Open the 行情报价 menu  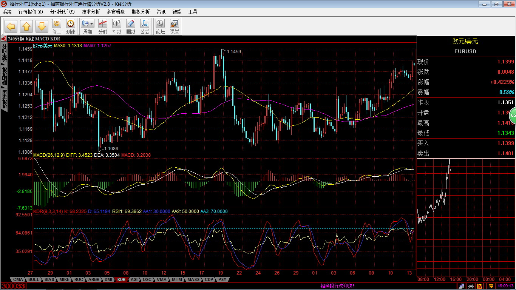[x=31, y=12]
